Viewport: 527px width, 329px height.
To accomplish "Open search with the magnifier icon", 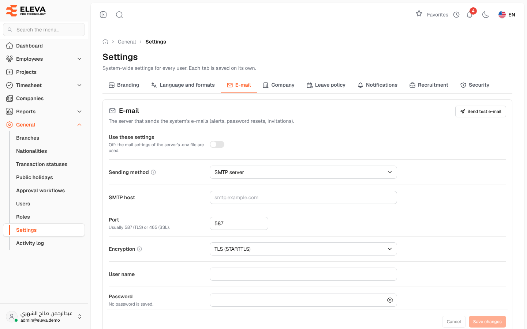I will coord(119,15).
